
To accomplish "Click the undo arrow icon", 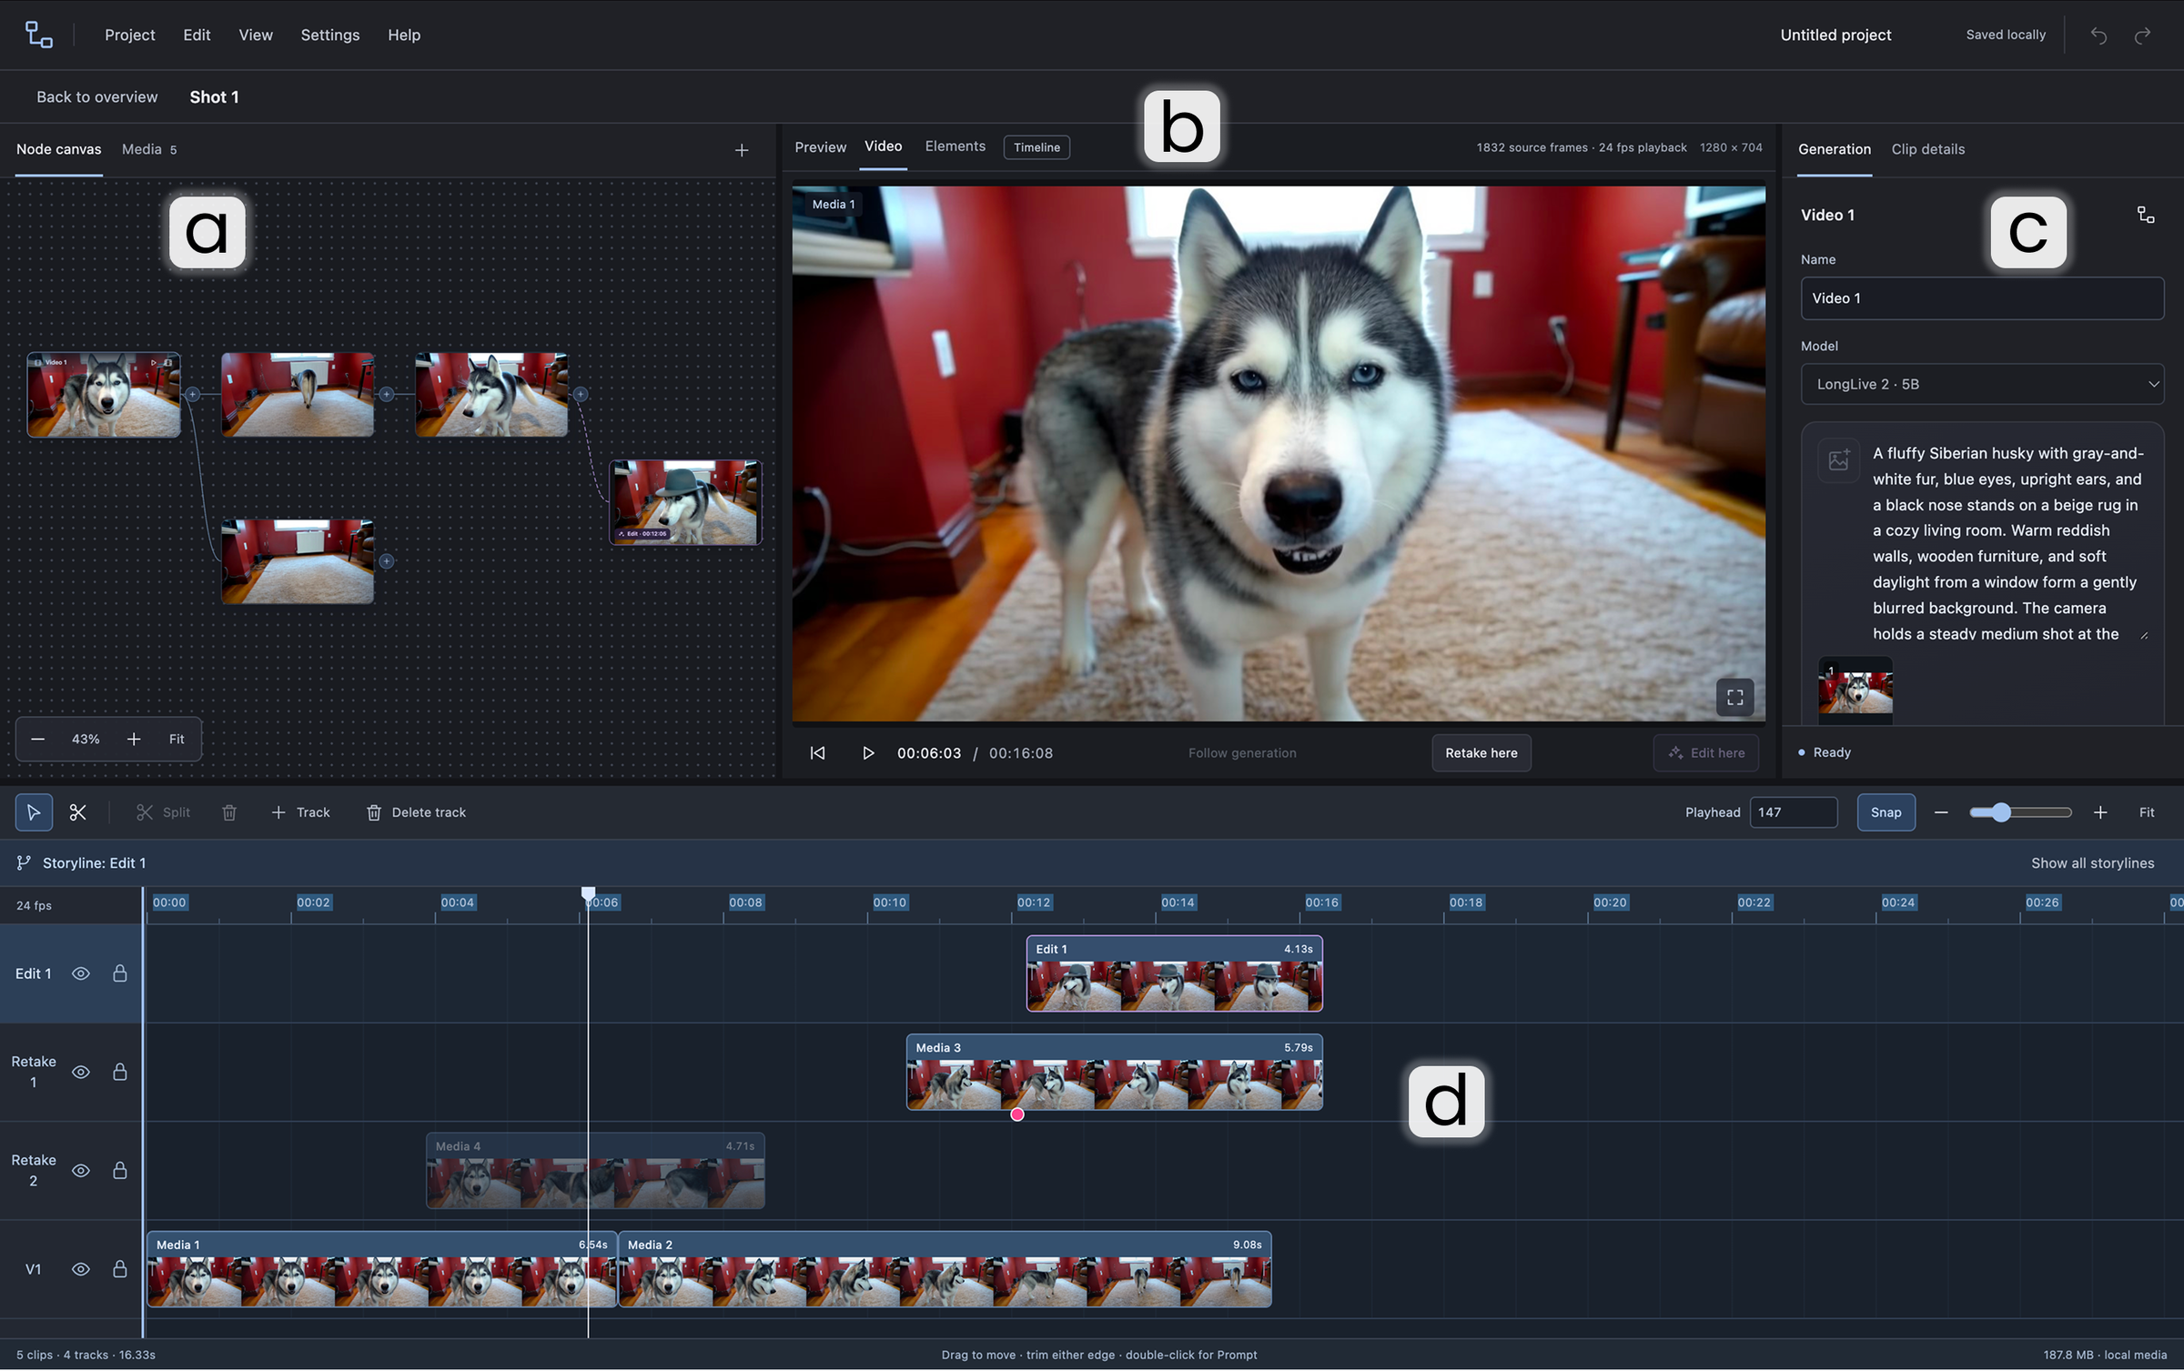I will click(2098, 35).
